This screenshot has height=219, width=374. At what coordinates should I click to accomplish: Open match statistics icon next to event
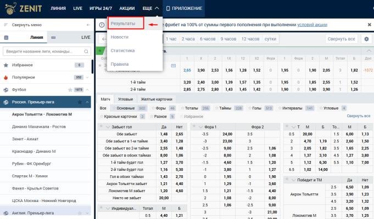click(x=174, y=66)
